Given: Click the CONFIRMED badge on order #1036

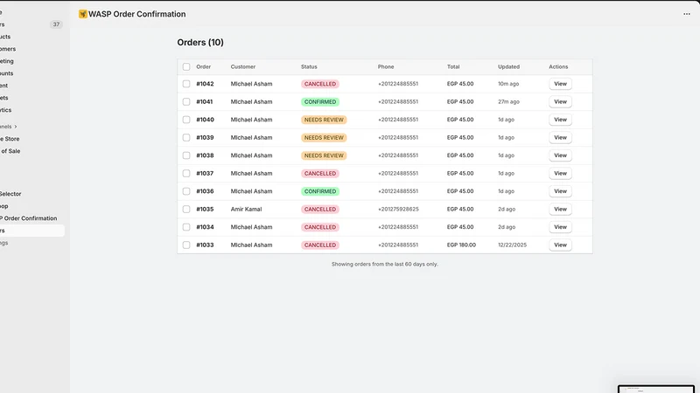Looking at the screenshot, I should pos(320,191).
